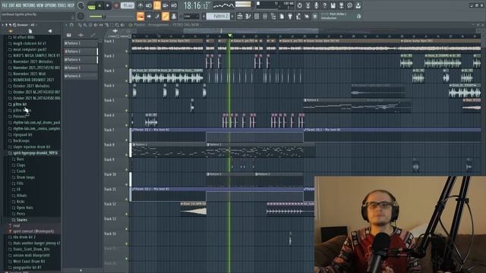Select Pattern 4 in the picker
Image resolution: width=486 pixels, height=273 pixels.
click(80, 59)
